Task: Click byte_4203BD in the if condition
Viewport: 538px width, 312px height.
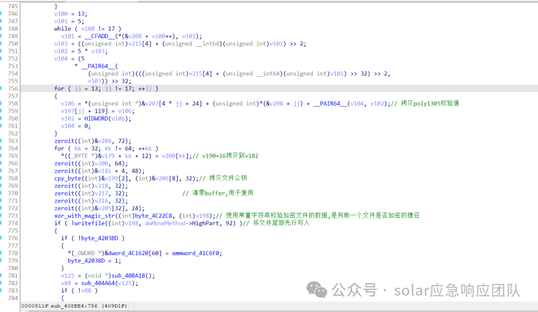Action: [100, 238]
